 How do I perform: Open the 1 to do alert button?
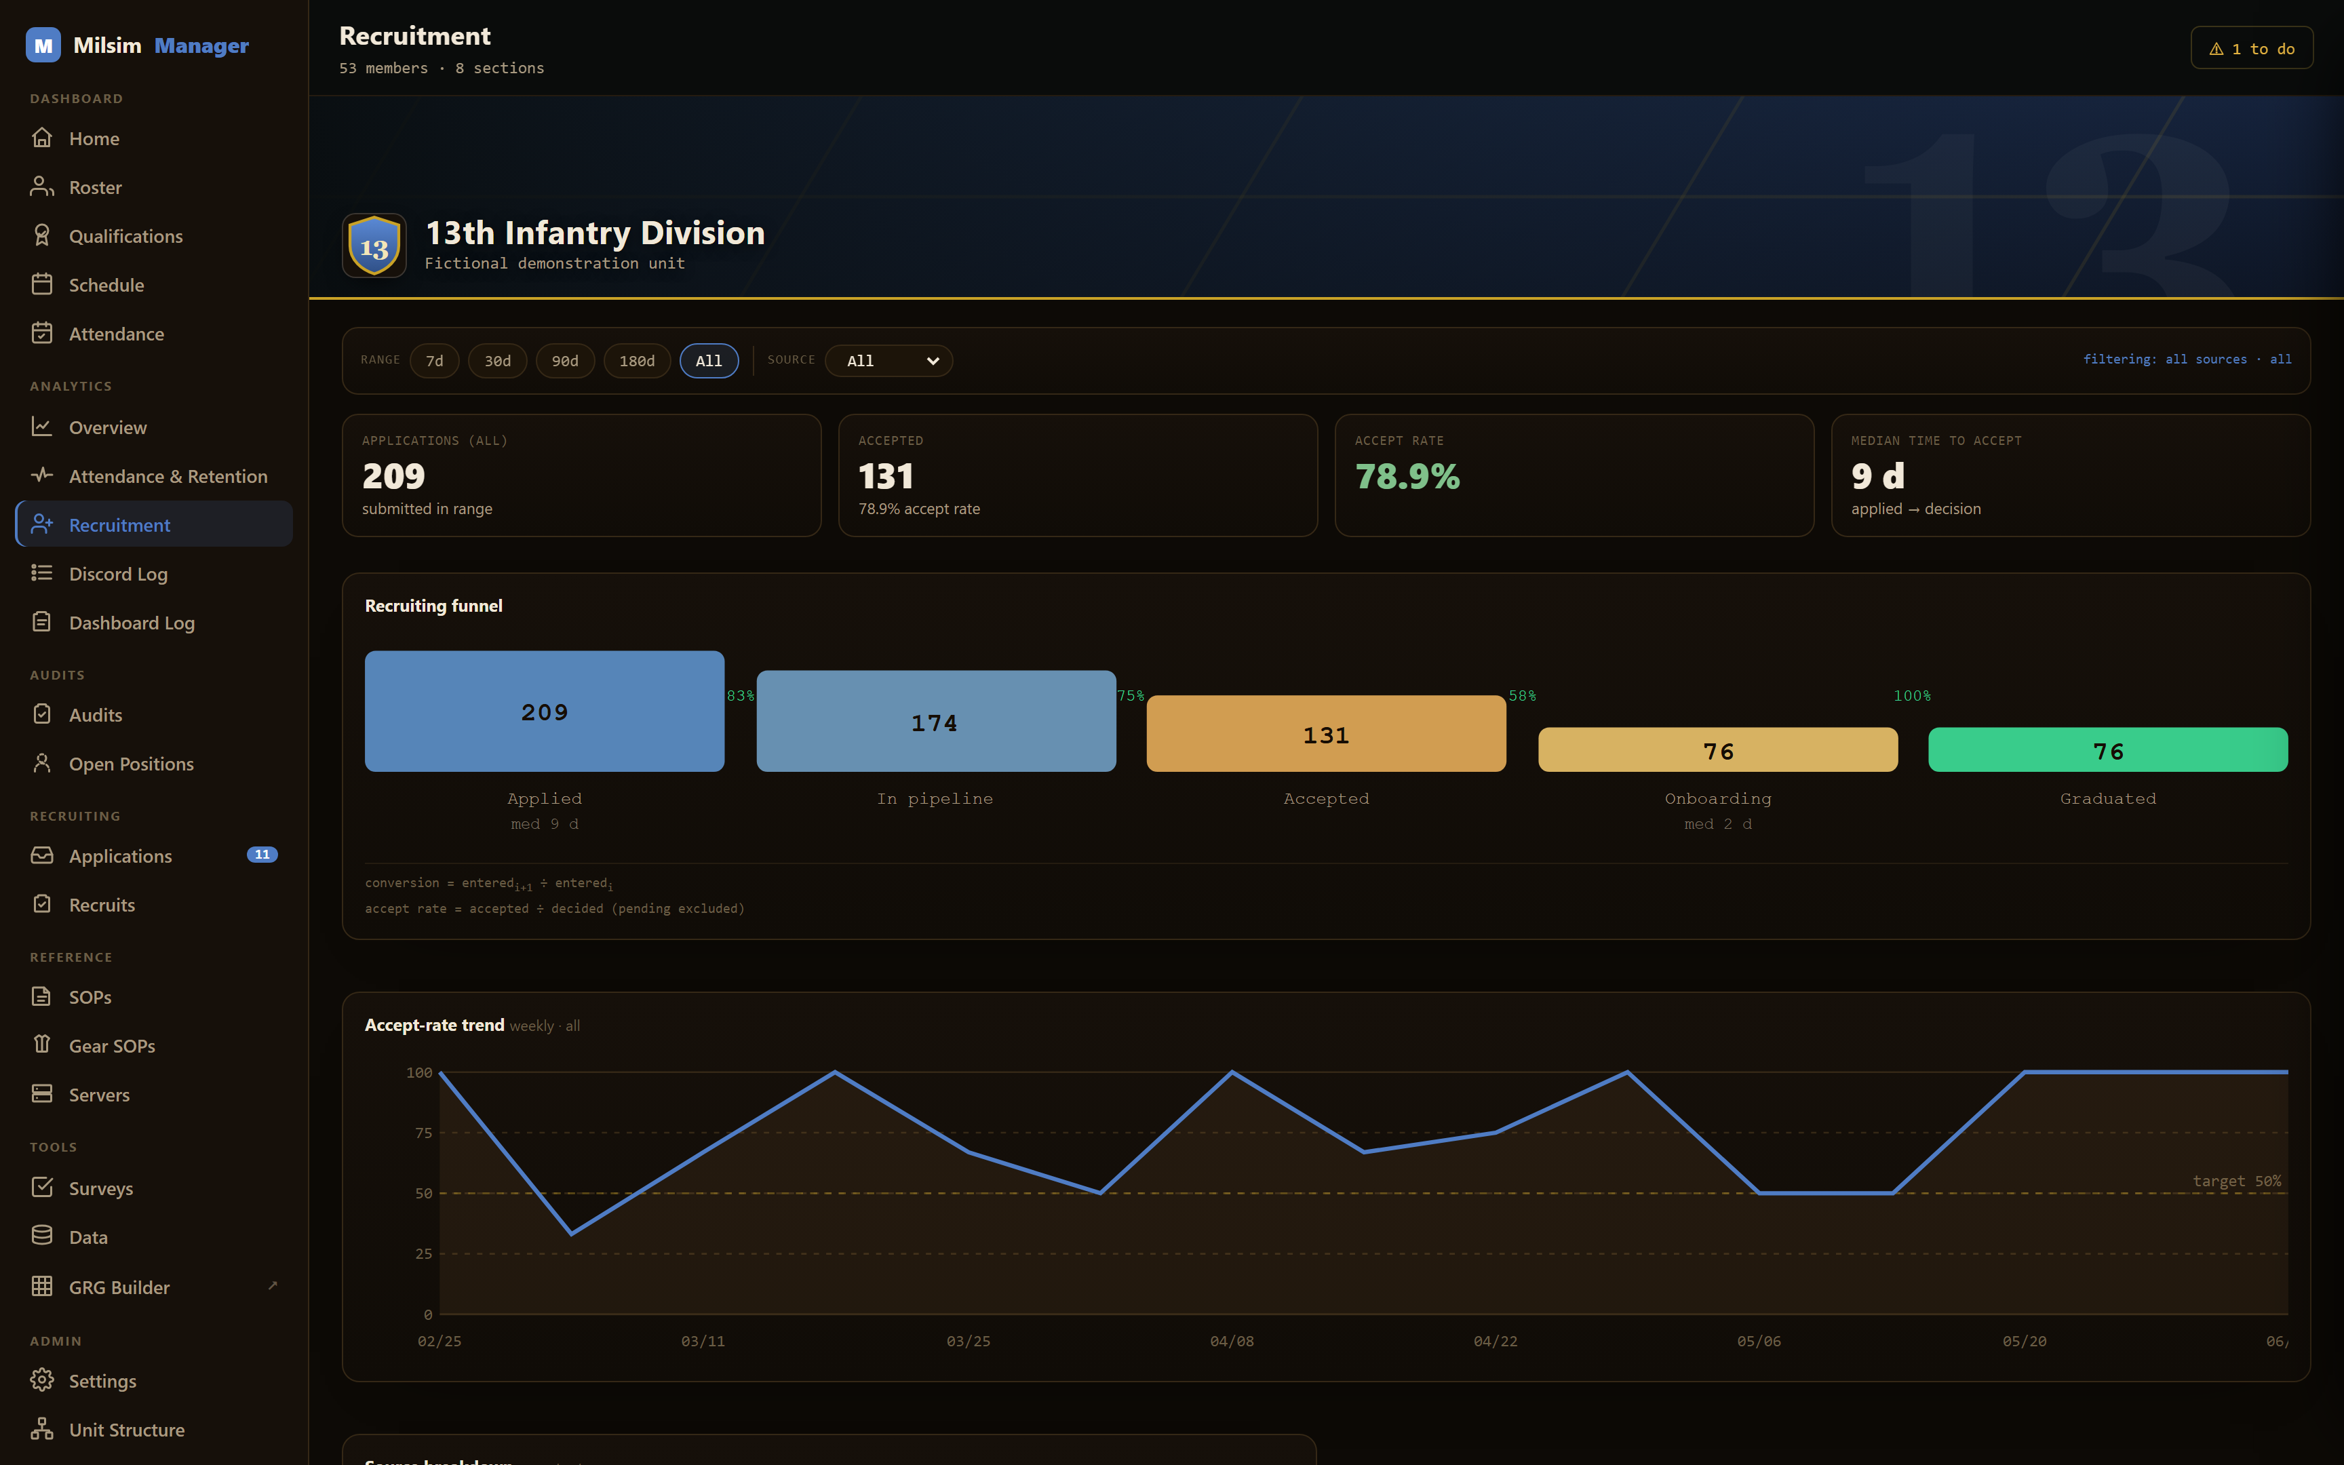pos(2251,48)
